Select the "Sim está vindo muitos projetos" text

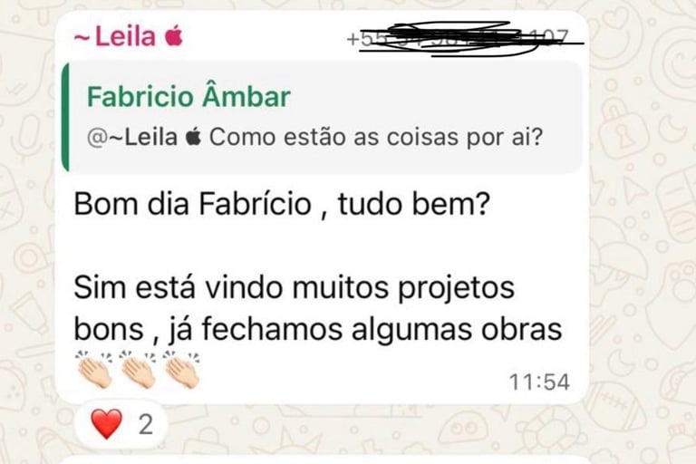[294, 288]
